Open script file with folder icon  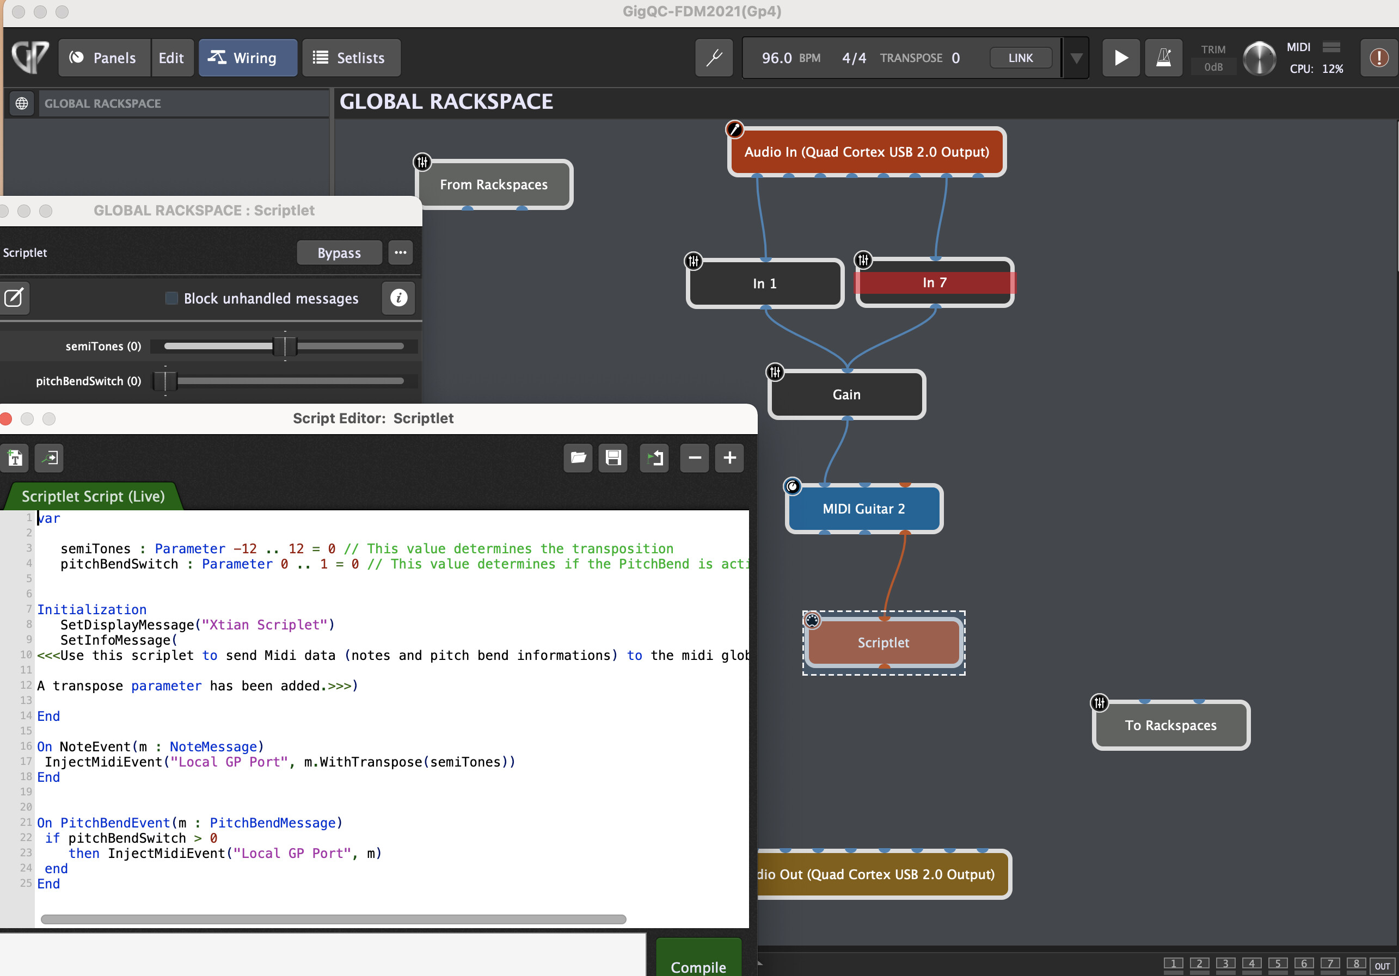pyautogui.click(x=578, y=458)
